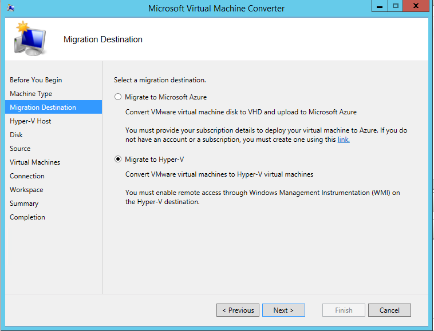Click the wizard computer header icon
434x331 pixels.
point(30,38)
